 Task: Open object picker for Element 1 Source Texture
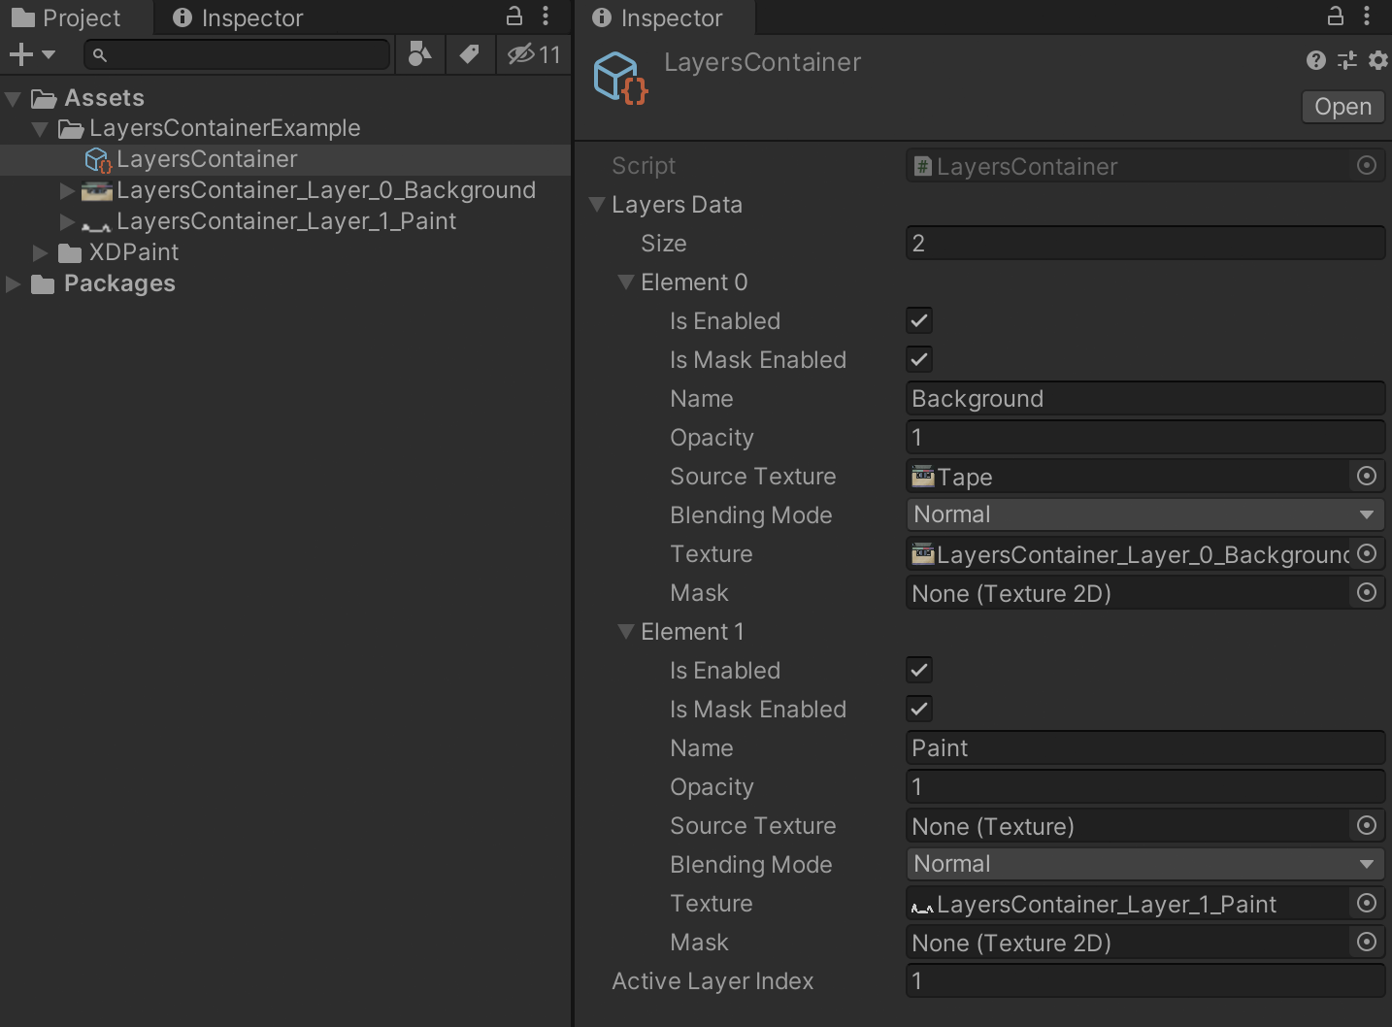(x=1367, y=825)
